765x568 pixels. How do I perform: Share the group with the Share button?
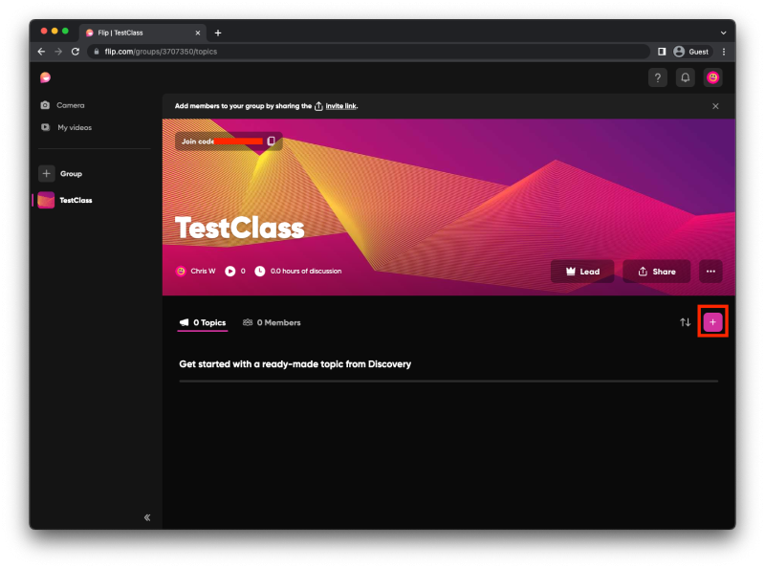[x=656, y=271]
